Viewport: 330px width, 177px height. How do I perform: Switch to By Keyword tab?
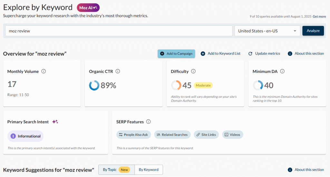click(149, 170)
